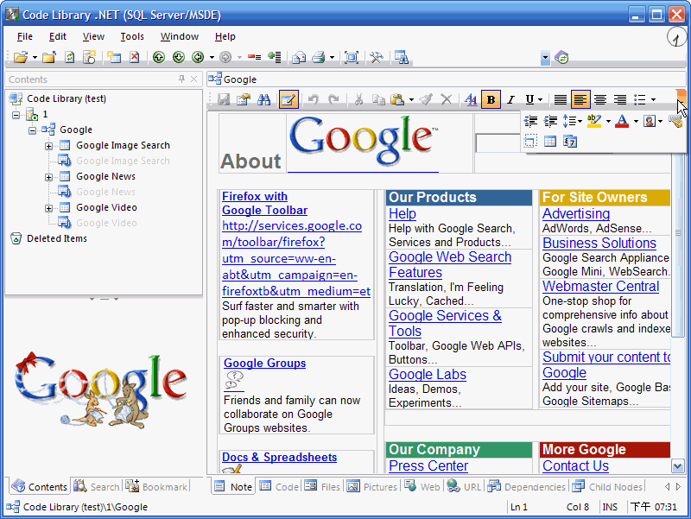
Task: Apply red font color button
Action: tap(622, 121)
